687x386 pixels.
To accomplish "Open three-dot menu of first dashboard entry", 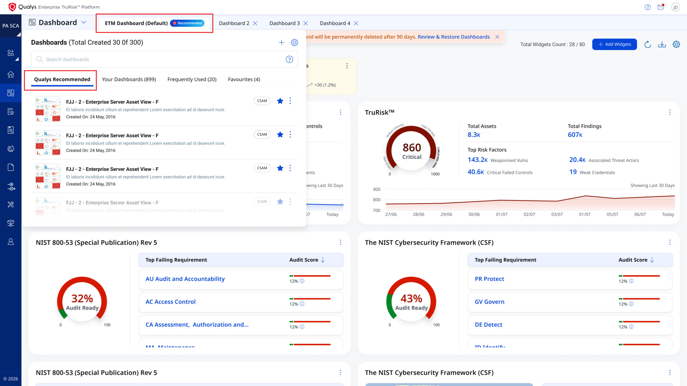I will click(290, 101).
